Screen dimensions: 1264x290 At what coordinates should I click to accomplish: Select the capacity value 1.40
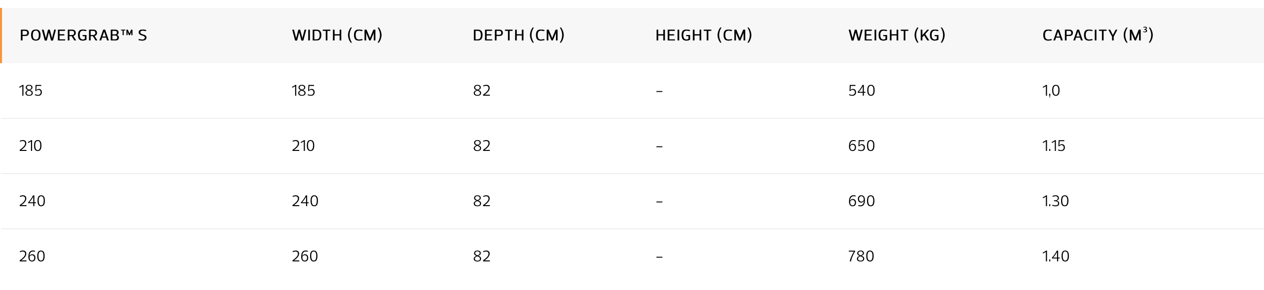click(1055, 256)
